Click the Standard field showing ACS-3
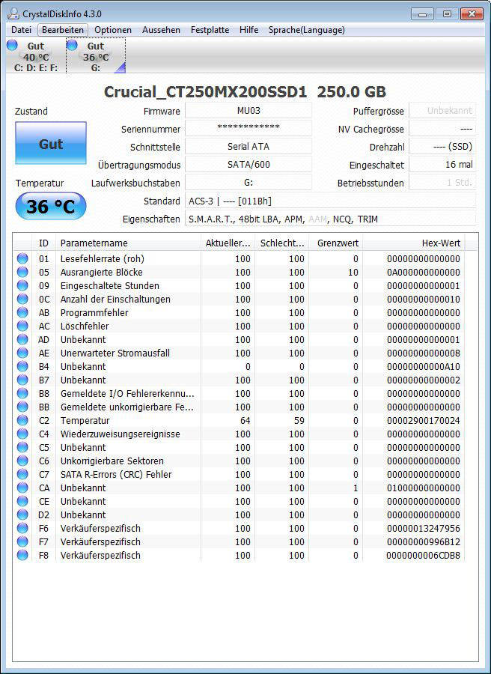491x674 pixels. 330,201
